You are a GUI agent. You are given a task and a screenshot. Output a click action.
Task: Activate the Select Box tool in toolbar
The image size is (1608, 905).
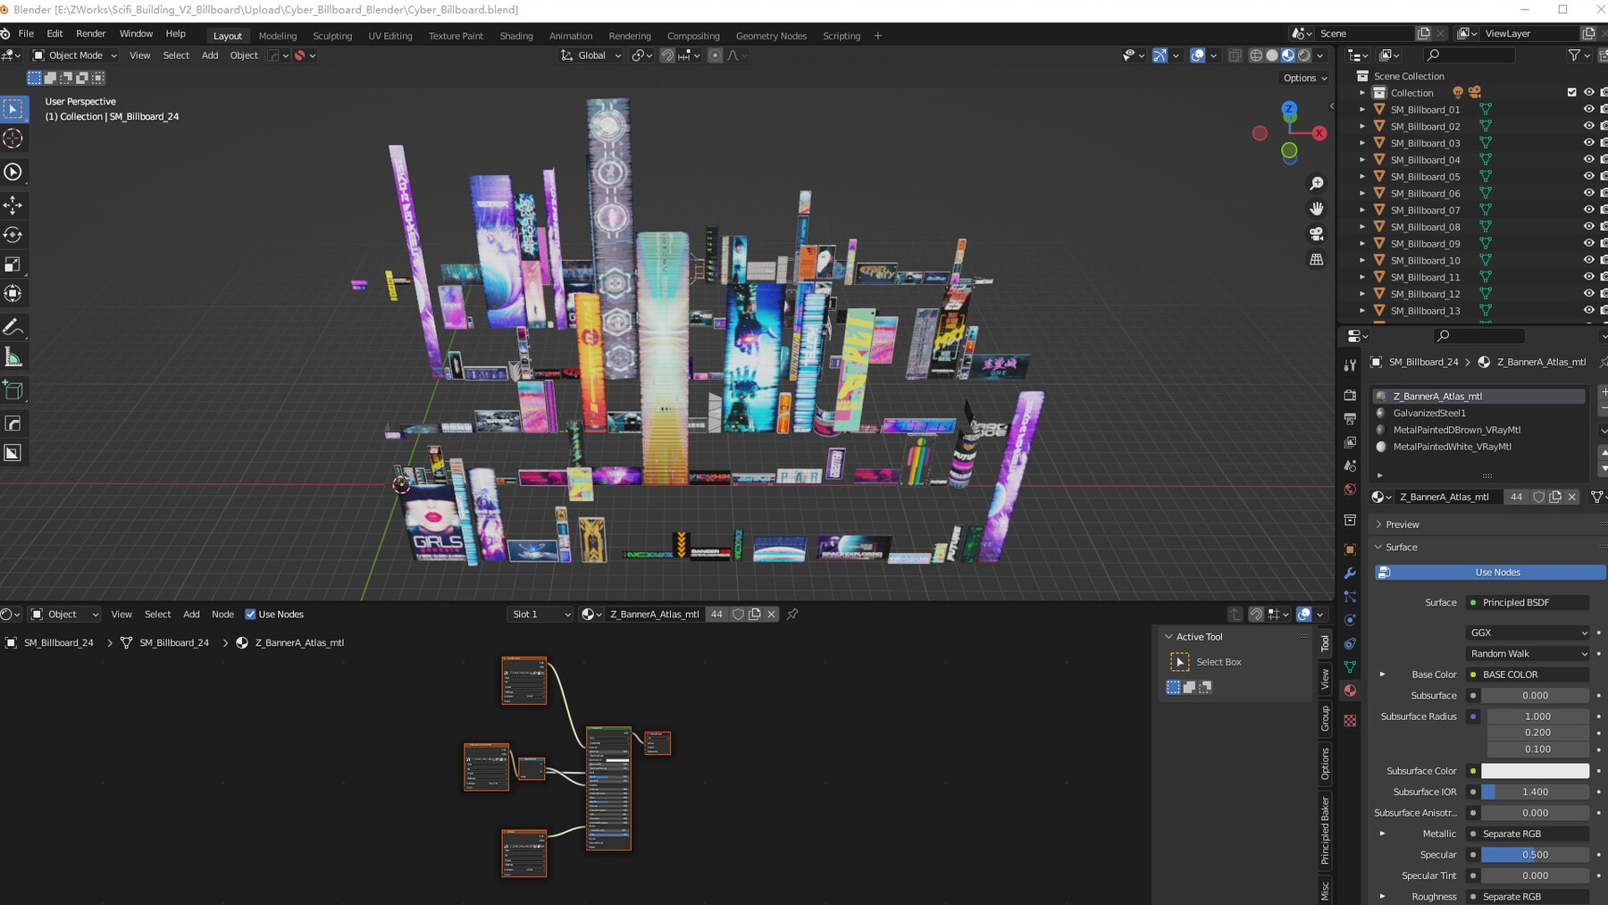(13, 109)
